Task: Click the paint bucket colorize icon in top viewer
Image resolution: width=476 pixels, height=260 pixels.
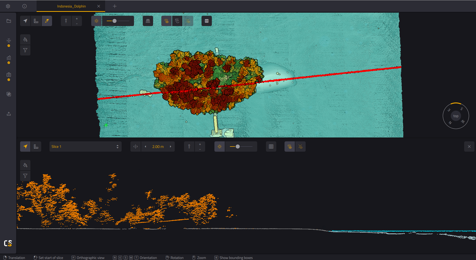Action: (25, 39)
